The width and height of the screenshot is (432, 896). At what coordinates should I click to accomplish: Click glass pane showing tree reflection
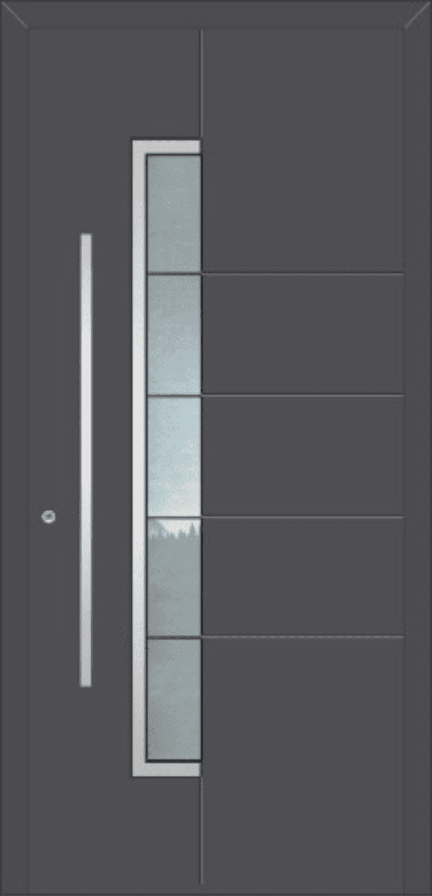[x=173, y=577]
